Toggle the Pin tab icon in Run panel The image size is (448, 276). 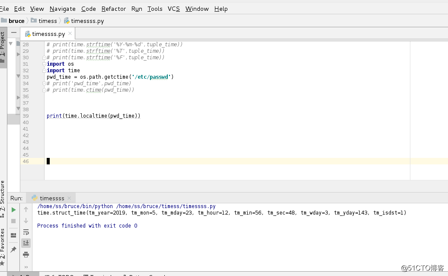point(13,250)
